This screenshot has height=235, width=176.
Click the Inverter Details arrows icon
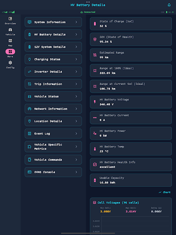pyautogui.click(x=29, y=72)
